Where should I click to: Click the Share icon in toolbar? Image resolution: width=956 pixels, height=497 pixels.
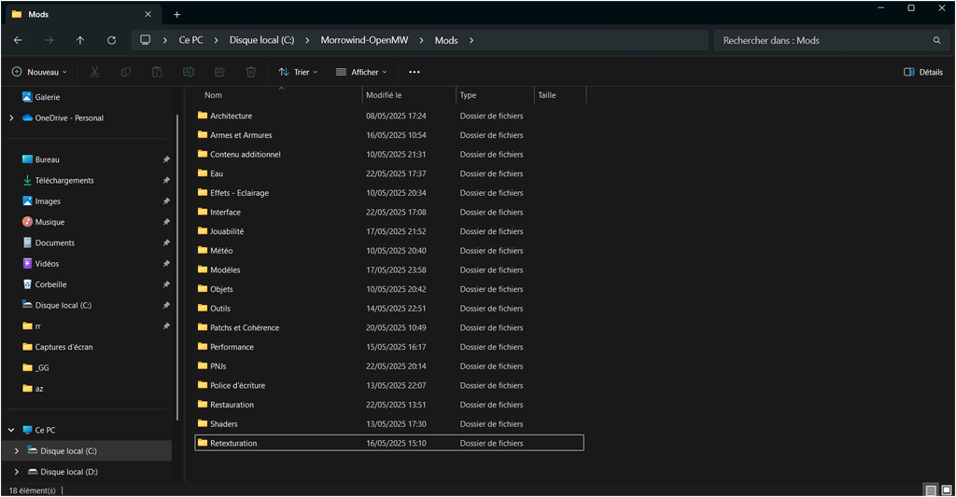[219, 72]
